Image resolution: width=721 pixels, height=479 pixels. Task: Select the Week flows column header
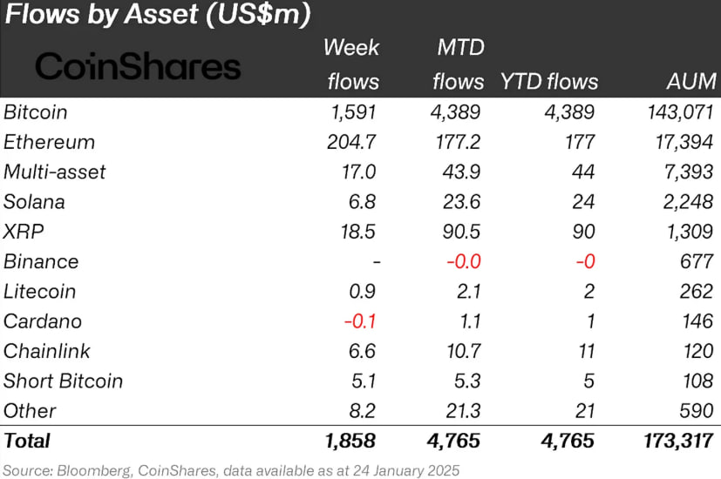pos(351,64)
